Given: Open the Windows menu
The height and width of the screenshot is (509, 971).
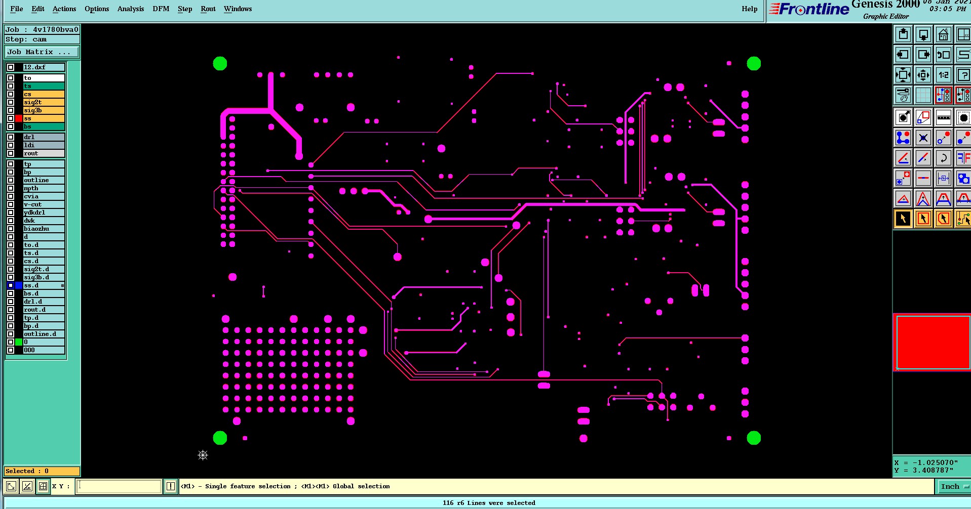Looking at the screenshot, I should click(x=238, y=9).
